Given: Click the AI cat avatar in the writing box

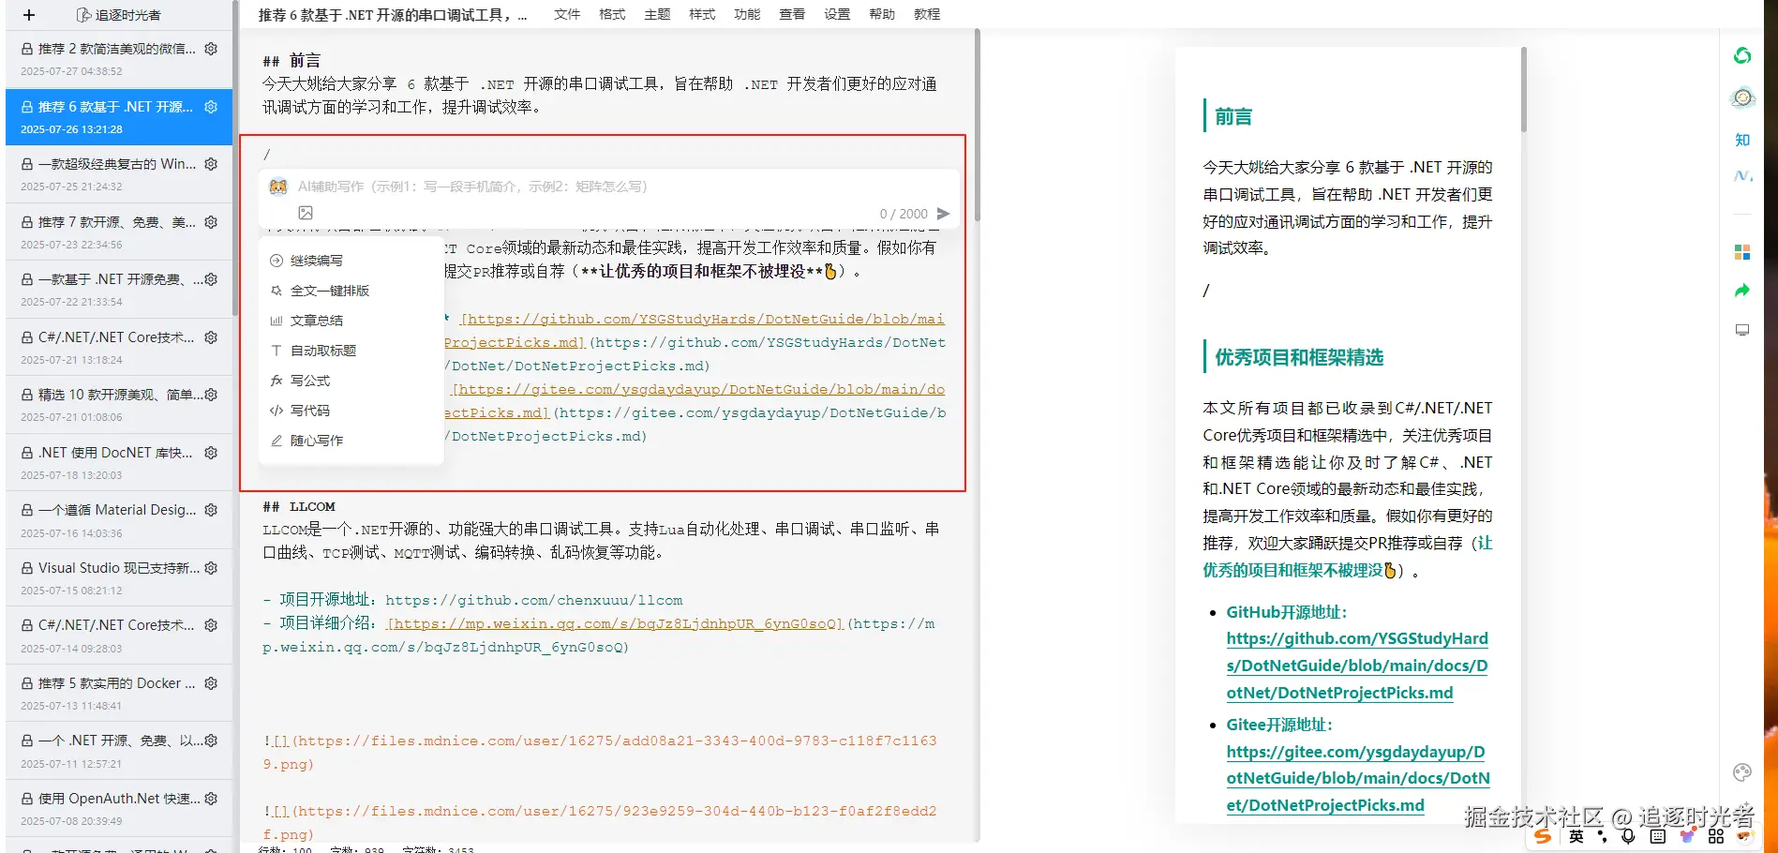Looking at the screenshot, I should tap(278, 187).
